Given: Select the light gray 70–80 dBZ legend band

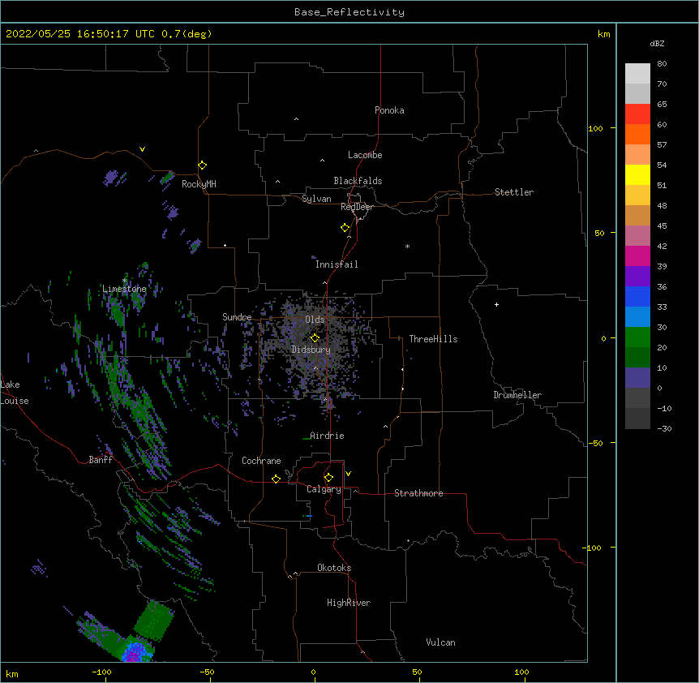Looking at the screenshot, I should pyautogui.click(x=637, y=74).
